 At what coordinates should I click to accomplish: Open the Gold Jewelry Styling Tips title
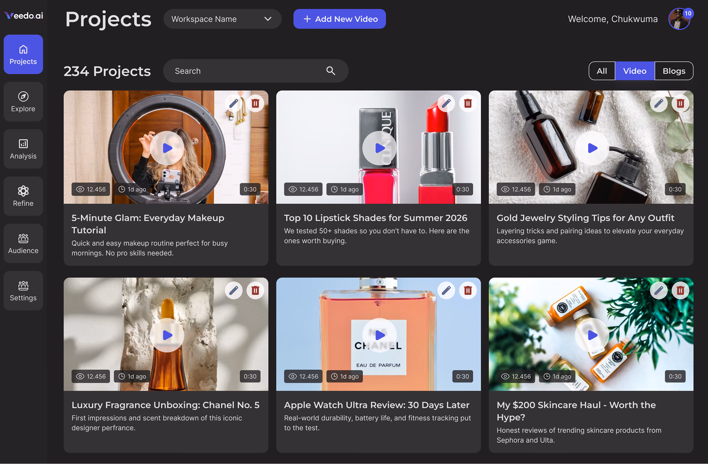(586, 218)
